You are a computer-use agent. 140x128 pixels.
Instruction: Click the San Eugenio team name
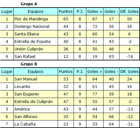27,94
